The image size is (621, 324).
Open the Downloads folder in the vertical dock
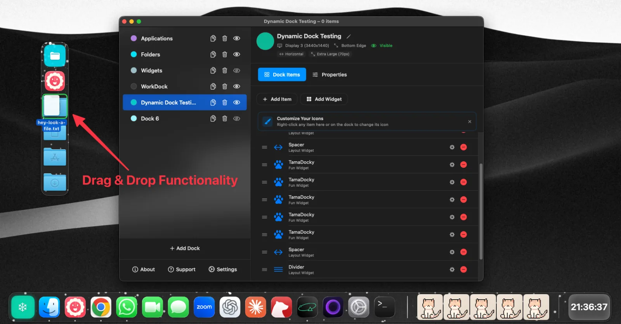[x=55, y=182]
